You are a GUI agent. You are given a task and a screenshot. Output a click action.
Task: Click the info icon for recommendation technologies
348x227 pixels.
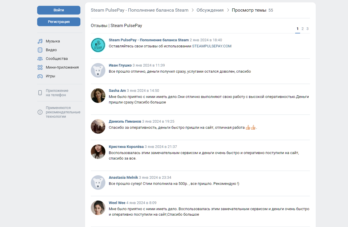pos(40,112)
